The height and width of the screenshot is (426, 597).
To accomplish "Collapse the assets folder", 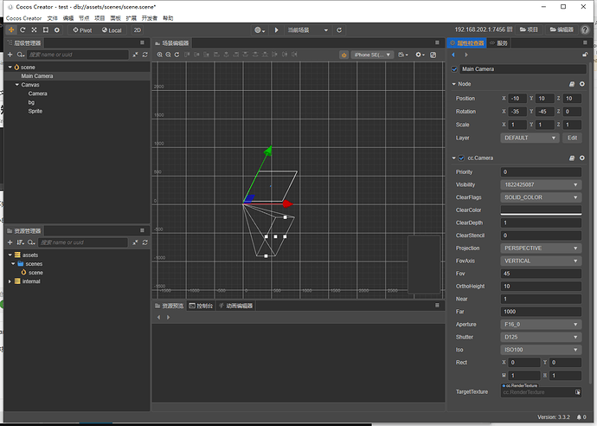I will pyautogui.click(x=10, y=255).
